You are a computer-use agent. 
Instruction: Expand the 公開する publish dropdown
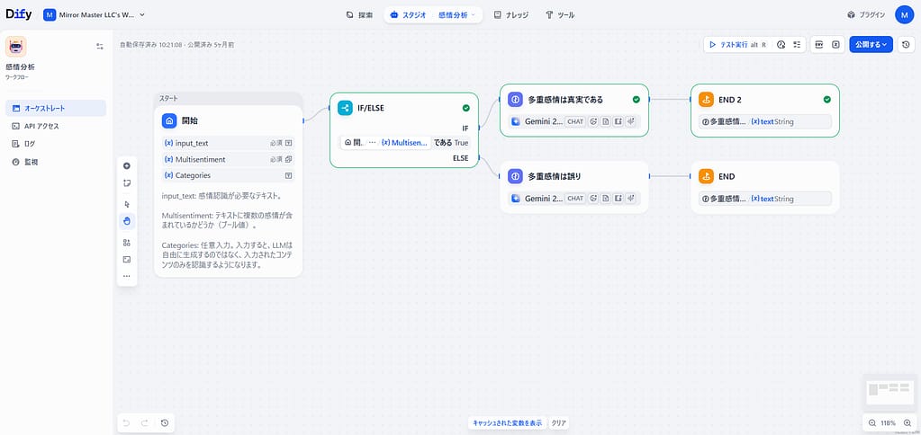[x=871, y=44]
